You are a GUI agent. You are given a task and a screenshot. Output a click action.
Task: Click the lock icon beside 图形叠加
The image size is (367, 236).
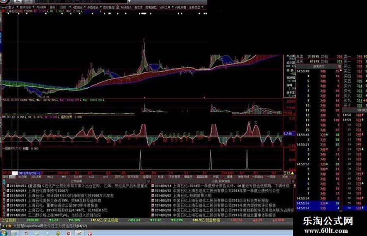tap(118, 7)
